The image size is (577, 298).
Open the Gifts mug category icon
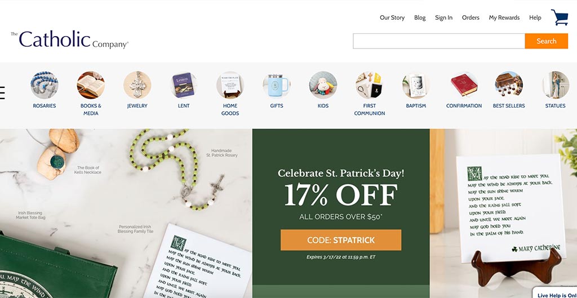tap(277, 85)
